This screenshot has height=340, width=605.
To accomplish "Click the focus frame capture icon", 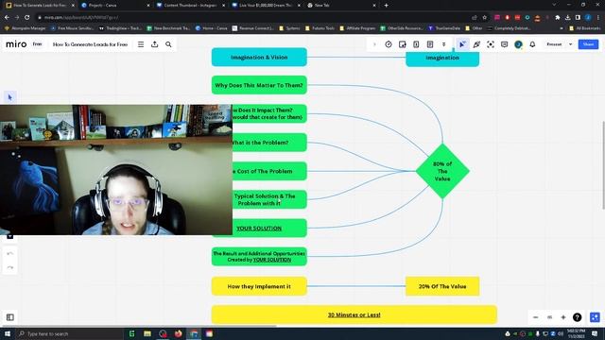I will click(x=491, y=44).
